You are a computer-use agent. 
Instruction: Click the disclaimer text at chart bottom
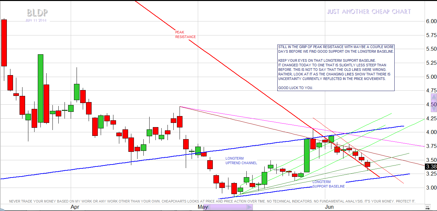click(212, 201)
